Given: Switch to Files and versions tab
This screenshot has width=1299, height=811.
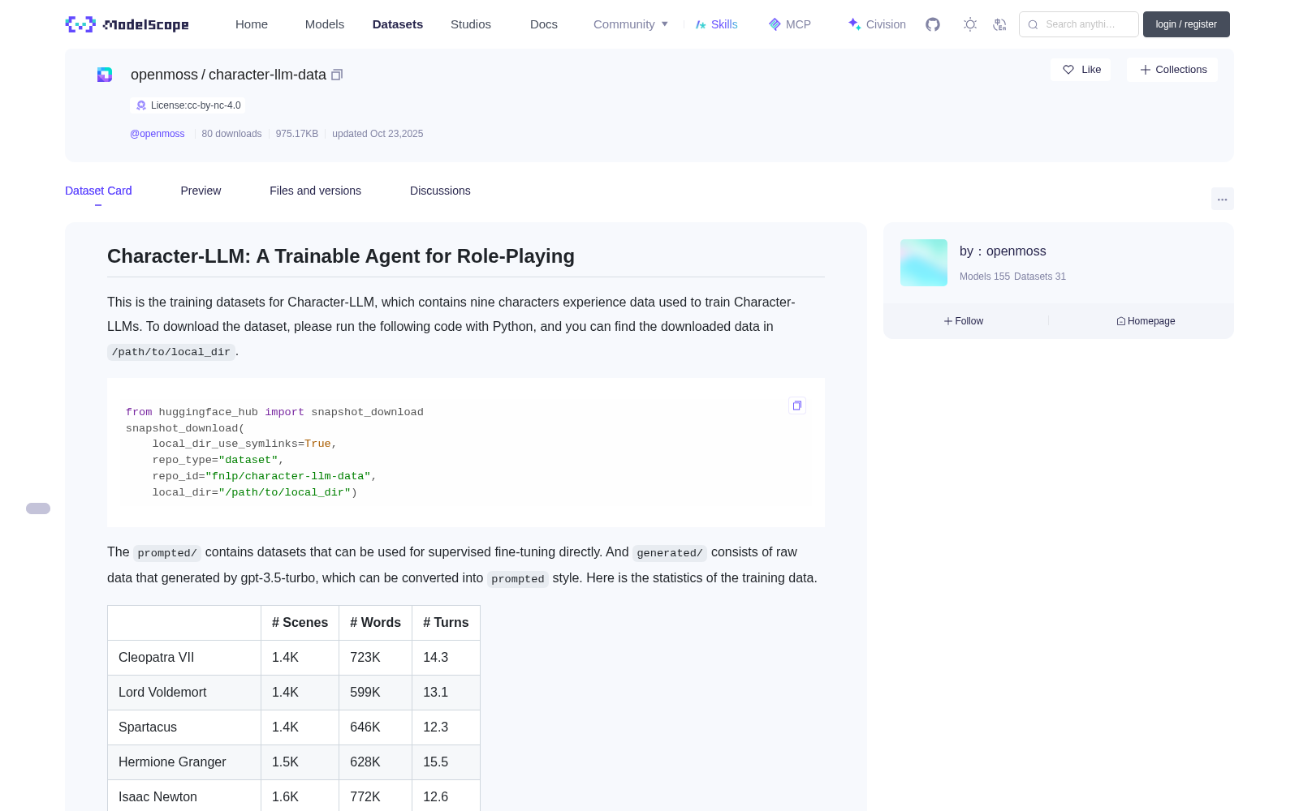Looking at the screenshot, I should click(315, 191).
